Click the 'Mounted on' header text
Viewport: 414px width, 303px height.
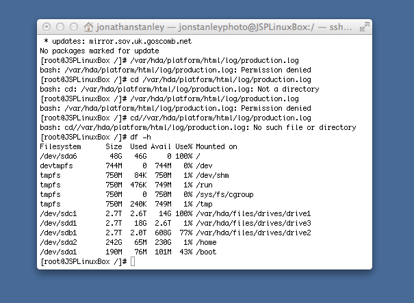tap(216, 147)
